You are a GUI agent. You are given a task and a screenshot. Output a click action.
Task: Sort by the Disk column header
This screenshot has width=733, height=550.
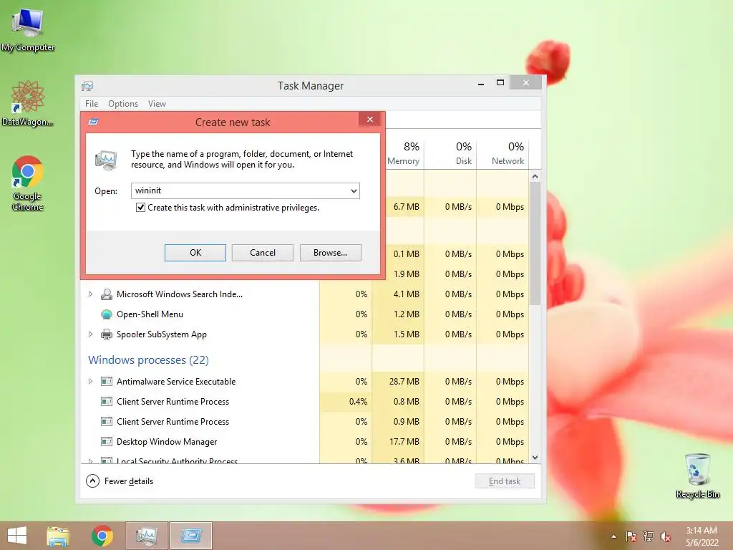click(x=451, y=153)
